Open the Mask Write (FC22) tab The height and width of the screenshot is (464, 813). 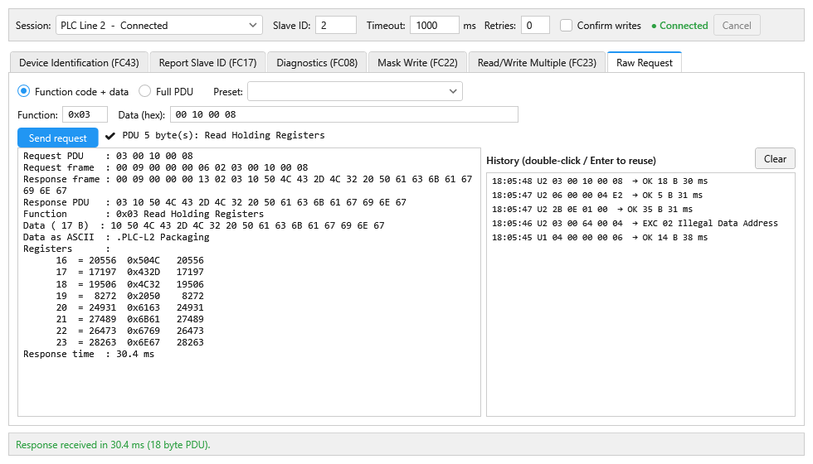417,63
